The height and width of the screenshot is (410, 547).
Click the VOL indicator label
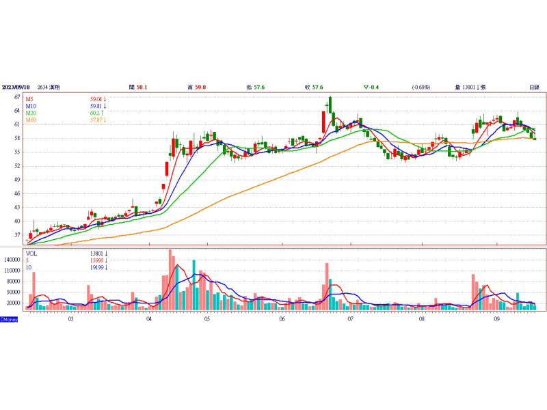coord(31,253)
